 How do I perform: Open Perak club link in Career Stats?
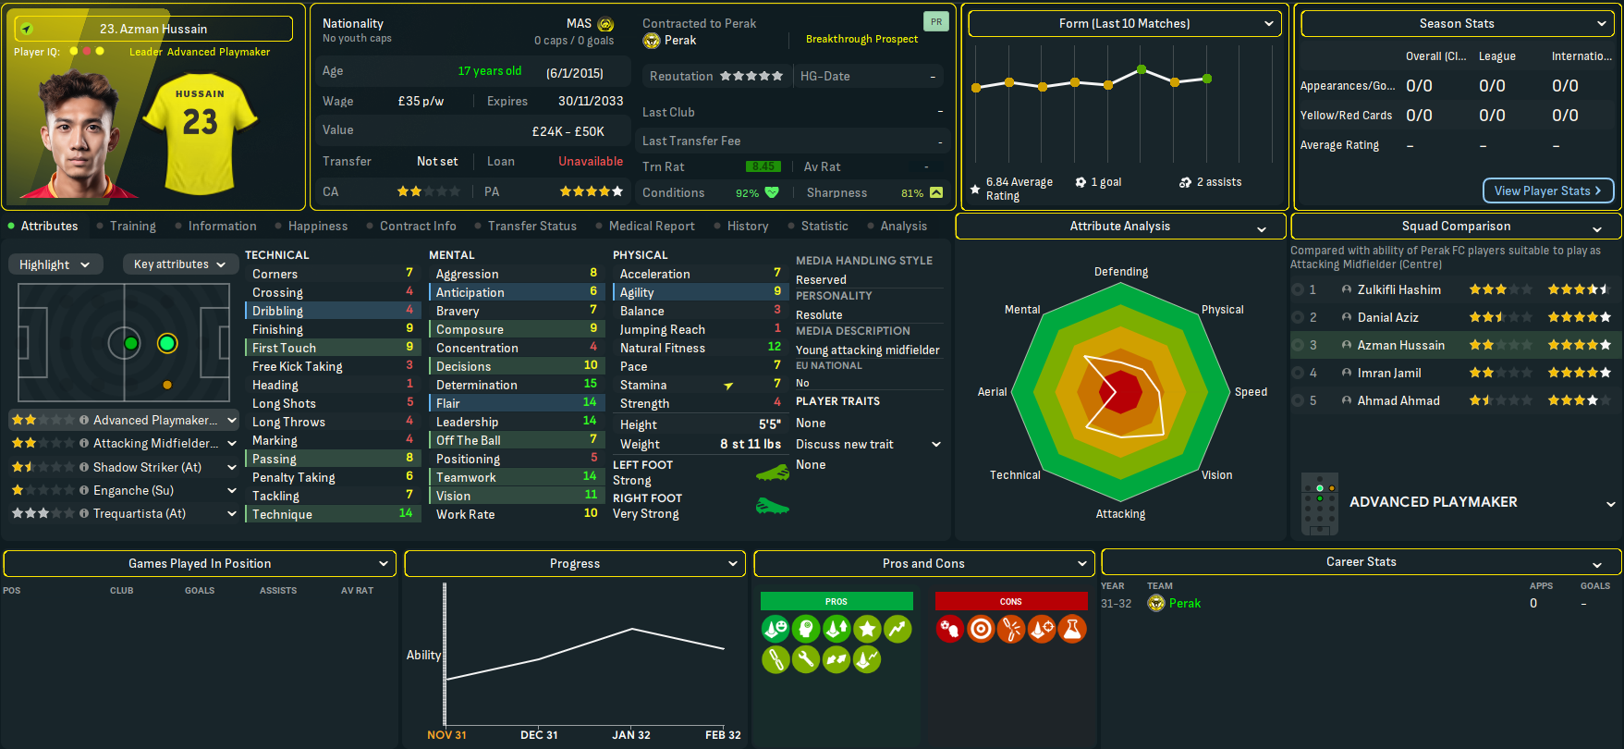pos(1184,604)
